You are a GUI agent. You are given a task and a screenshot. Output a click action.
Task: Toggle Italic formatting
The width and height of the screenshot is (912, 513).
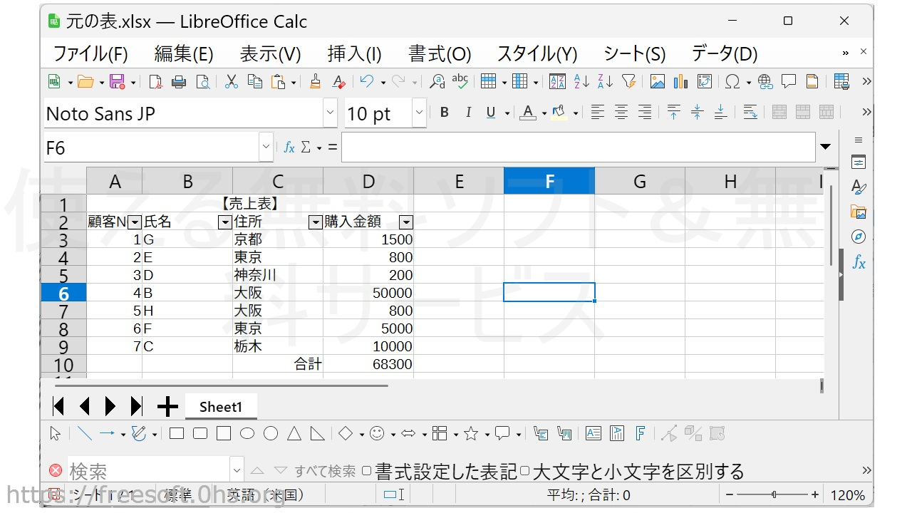(x=467, y=113)
